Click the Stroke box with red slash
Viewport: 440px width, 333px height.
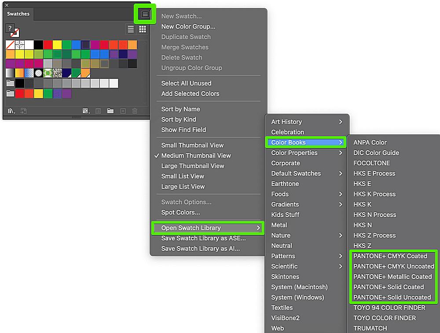point(15,33)
